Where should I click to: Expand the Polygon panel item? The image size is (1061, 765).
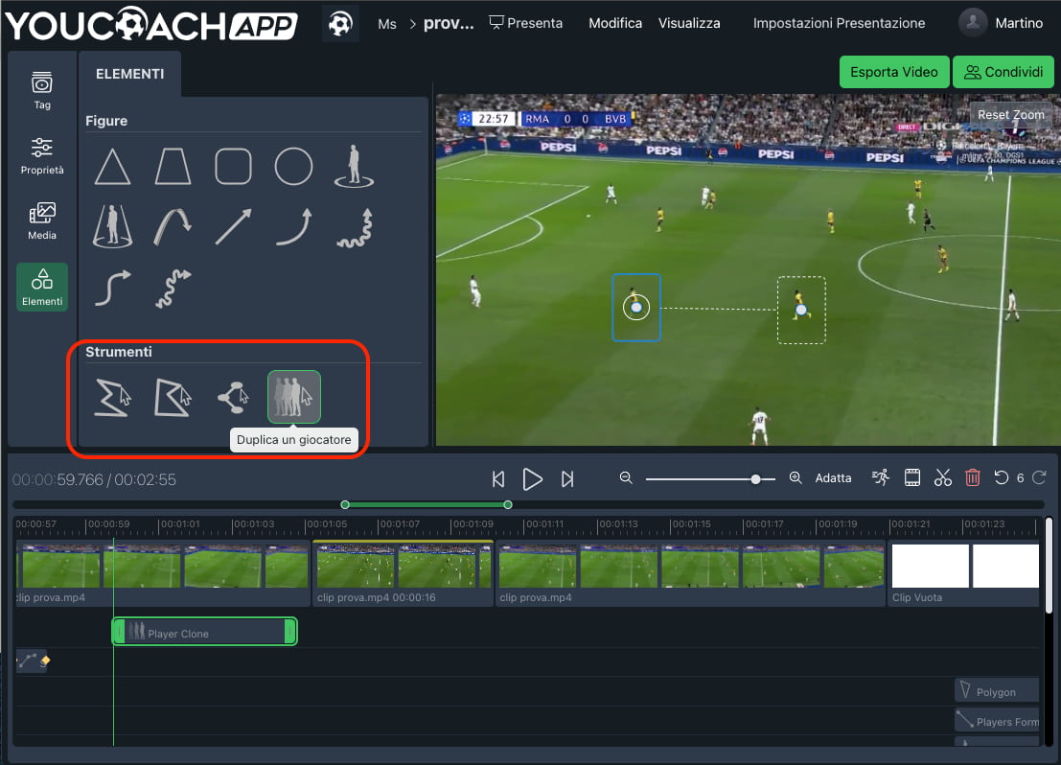tap(996, 690)
